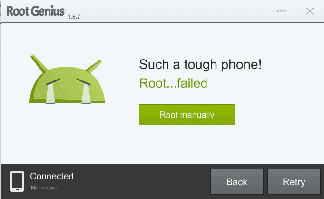Click the Connected status text
324x199 pixels.
click(52, 176)
